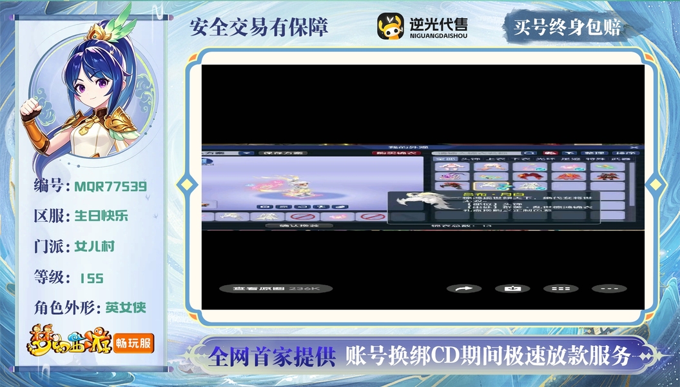Select the 全部 category tab
Screen dimensions: 680x387
pyautogui.click(x=445, y=159)
